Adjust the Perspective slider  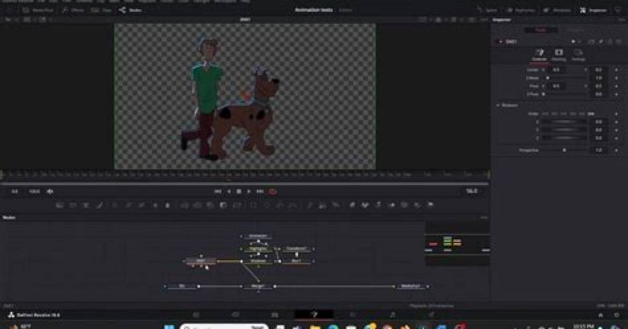coord(566,150)
